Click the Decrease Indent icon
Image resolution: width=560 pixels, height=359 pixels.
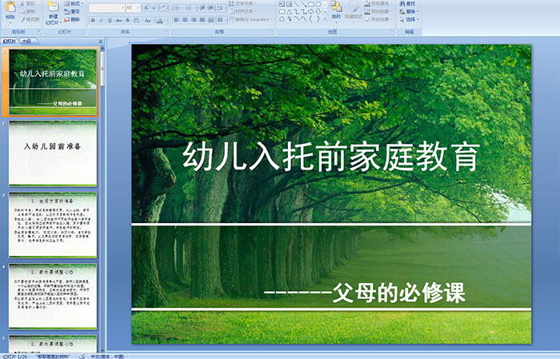[202, 7]
